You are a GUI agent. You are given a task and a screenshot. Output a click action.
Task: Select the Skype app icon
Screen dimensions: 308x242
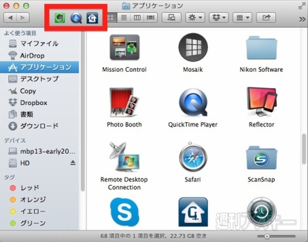(x=124, y=212)
